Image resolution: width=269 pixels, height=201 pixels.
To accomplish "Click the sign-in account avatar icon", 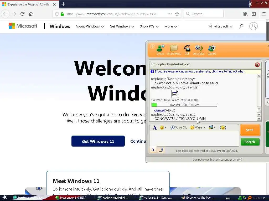I will tap(254, 26).
